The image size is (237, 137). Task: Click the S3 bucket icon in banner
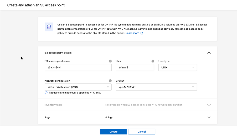49,27
